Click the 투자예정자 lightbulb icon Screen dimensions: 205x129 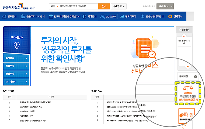(17, 45)
